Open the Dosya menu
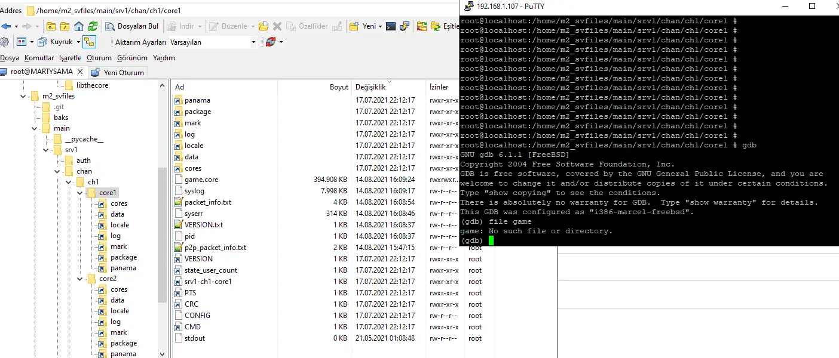Viewport: 839px width, 358px height. click(10, 58)
